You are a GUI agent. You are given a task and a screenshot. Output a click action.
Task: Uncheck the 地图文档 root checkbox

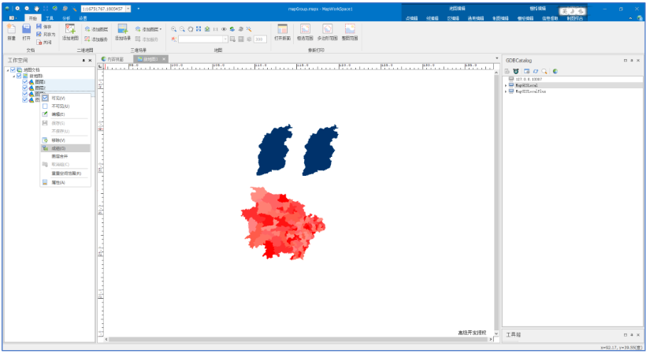click(13, 70)
